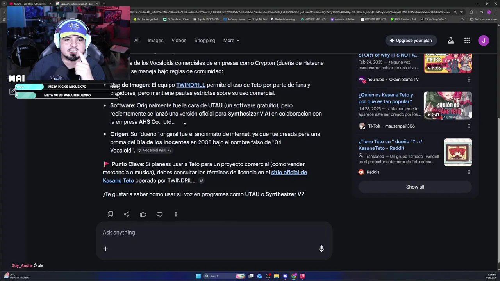Switch to the All results tab
This screenshot has width=500, height=281.
[x=137, y=41]
